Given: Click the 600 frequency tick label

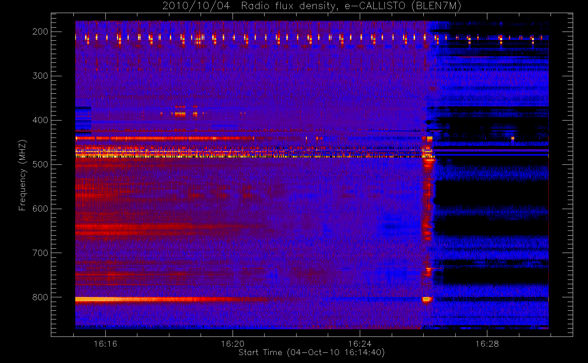Looking at the screenshot, I should pos(40,209).
